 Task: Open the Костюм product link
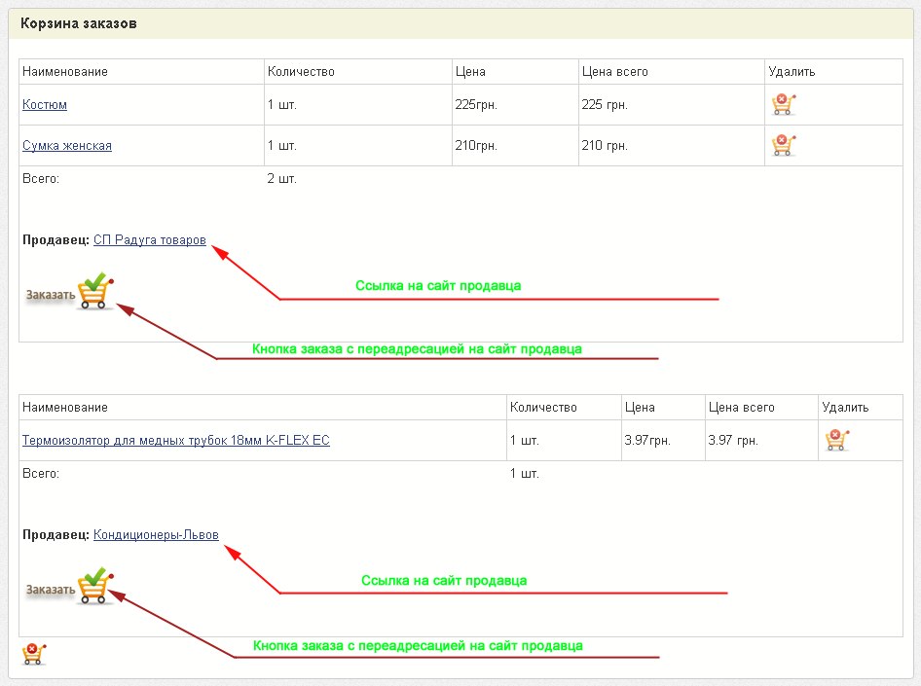45,105
